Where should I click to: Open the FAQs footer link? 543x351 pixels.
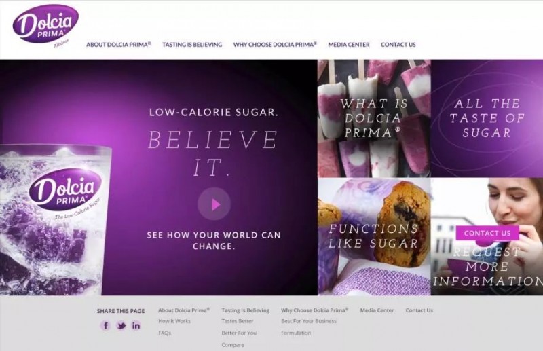tap(164, 333)
